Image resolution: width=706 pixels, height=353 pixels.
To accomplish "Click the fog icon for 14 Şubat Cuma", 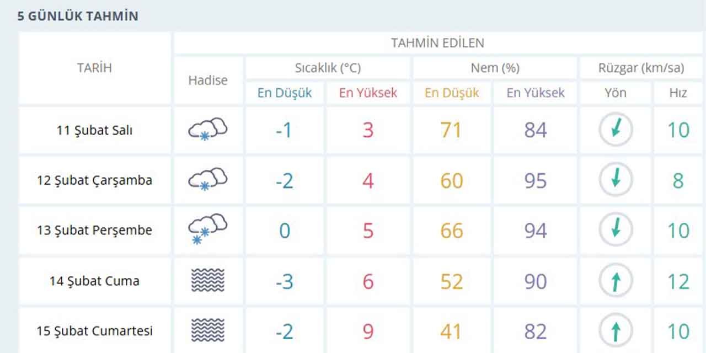I will tap(207, 280).
